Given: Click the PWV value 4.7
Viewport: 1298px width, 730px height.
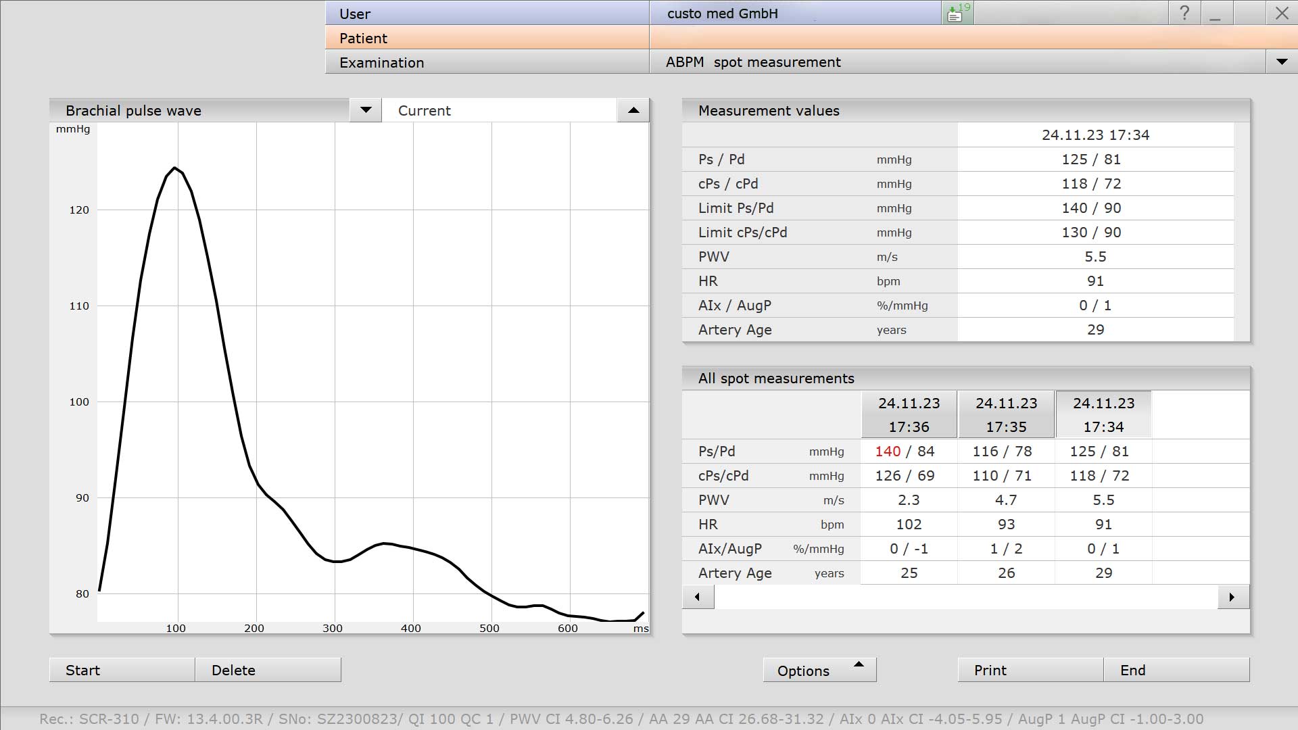Looking at the screenshot, I should [1006, 500].
